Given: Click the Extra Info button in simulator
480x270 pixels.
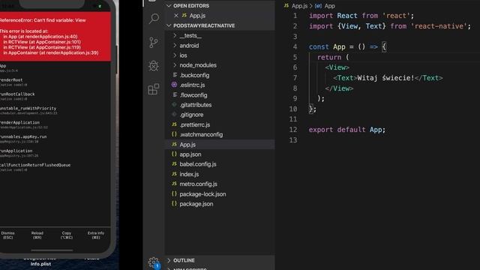Looking at the screenshot, I should pos(96,235).
